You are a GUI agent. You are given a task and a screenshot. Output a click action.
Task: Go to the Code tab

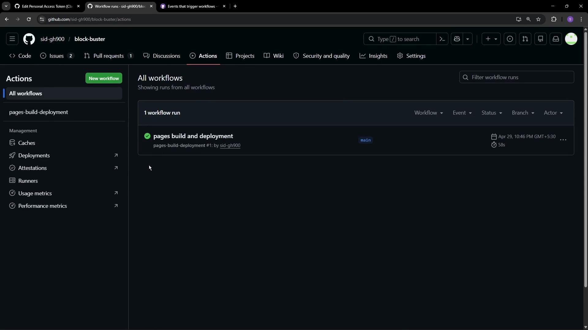20,56
